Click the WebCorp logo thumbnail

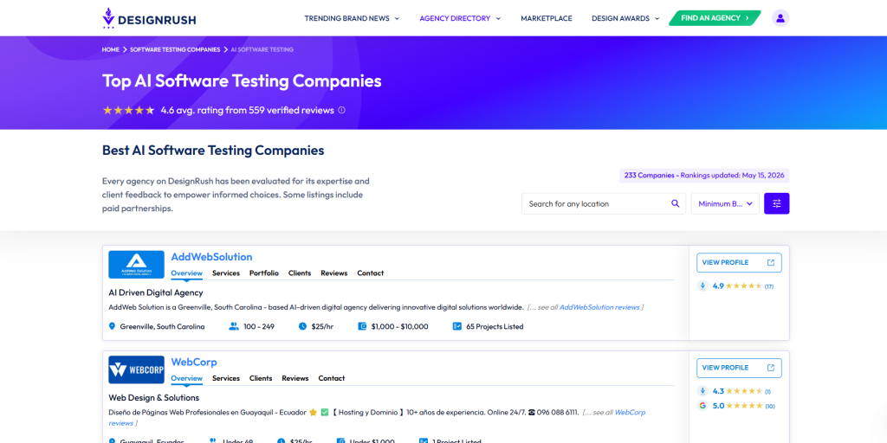136,369
